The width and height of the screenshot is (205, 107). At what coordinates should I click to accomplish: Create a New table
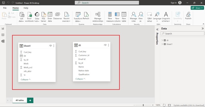point(124,17)
